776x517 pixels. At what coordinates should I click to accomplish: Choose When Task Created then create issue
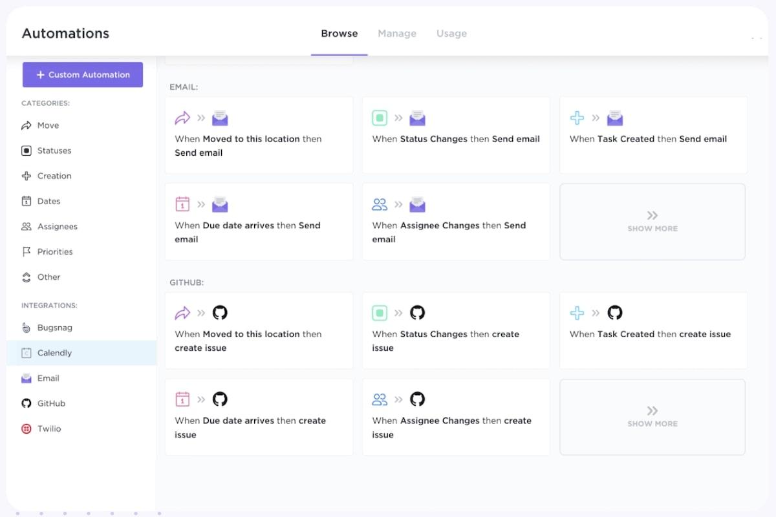tap(653, 331)
